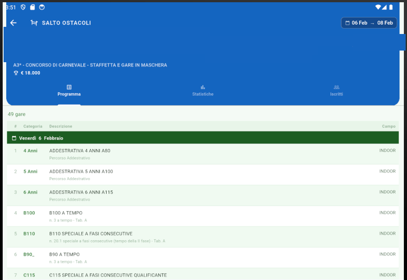Viewport: 407px width, 280px height.
Task: Click the 6 Anni category label
Action: point(30,192)
